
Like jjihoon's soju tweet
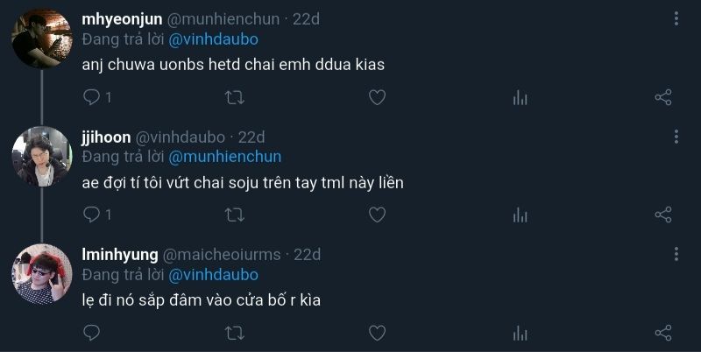point(377,214)
